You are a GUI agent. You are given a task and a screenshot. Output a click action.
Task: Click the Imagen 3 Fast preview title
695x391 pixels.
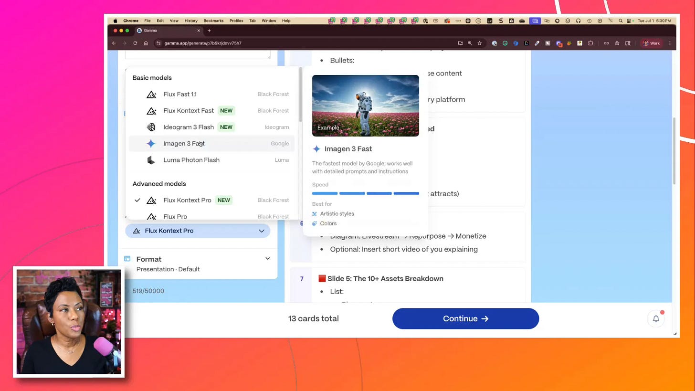pyautogui.click(x=348, y=149)
